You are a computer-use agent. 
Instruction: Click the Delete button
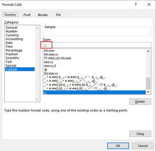140,101
